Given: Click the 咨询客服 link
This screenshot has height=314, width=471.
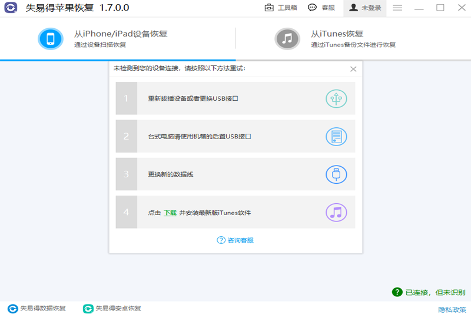Looking at the screenshot, I should (235, 240).
